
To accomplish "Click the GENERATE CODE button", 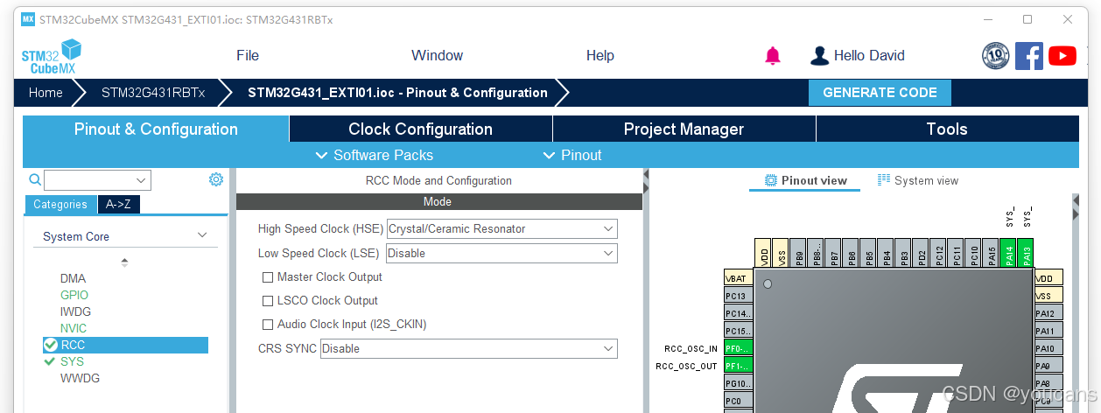I will click(x=880, y=93).
